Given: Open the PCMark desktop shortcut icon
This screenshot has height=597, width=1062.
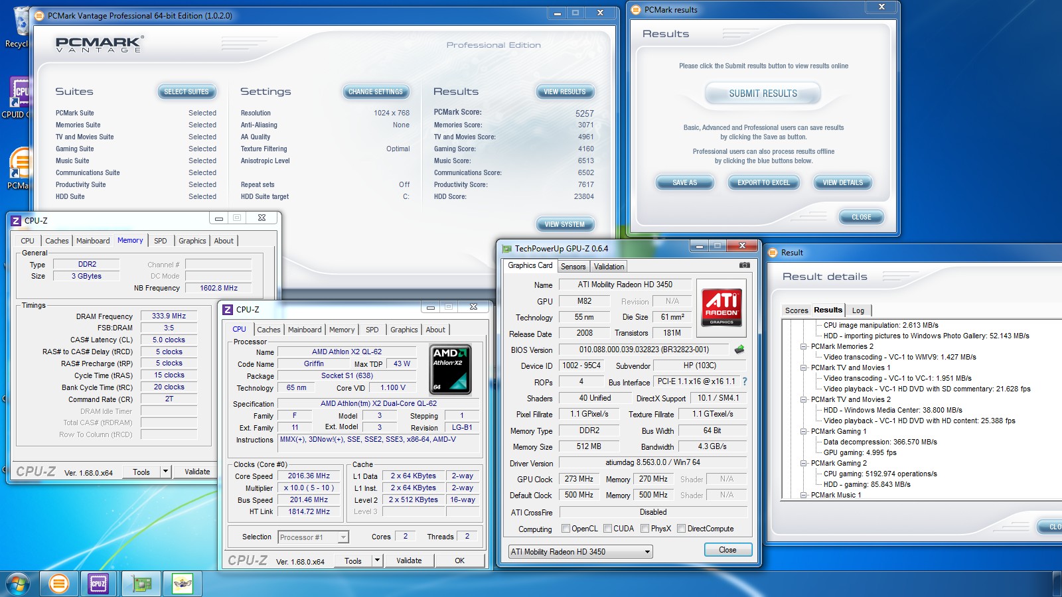Looking at the screenshot, I should click(19, 169).
